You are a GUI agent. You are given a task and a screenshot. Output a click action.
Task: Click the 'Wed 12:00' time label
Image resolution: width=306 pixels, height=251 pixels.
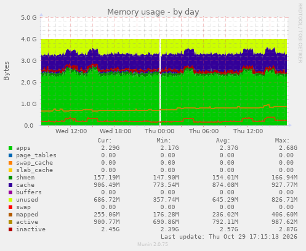point(71,131)
